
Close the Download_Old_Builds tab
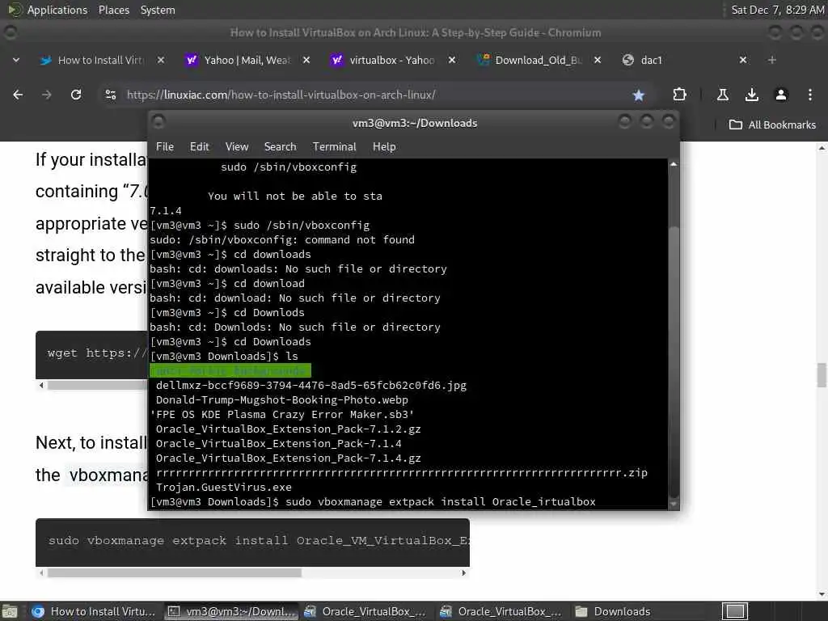[x=598, y=60]
